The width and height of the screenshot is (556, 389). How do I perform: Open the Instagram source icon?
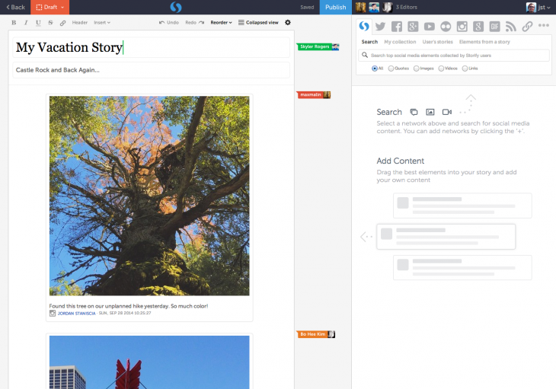[x=462, y=26]
